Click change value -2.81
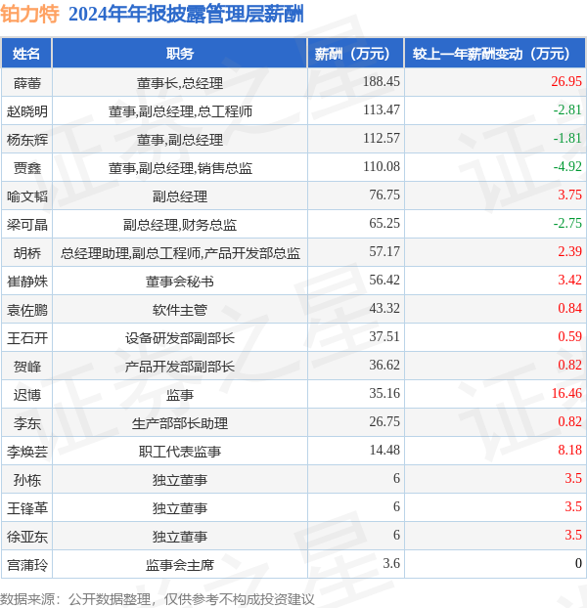 [567, 109]
